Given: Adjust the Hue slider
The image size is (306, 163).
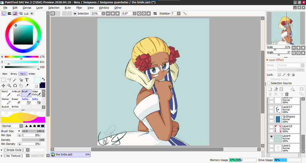Looking at the screenshot, I should (x=22, y=57).
